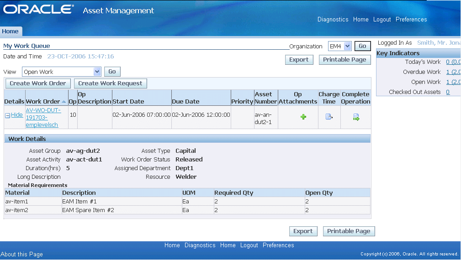Click the Welder resource value

pos(186,177)
